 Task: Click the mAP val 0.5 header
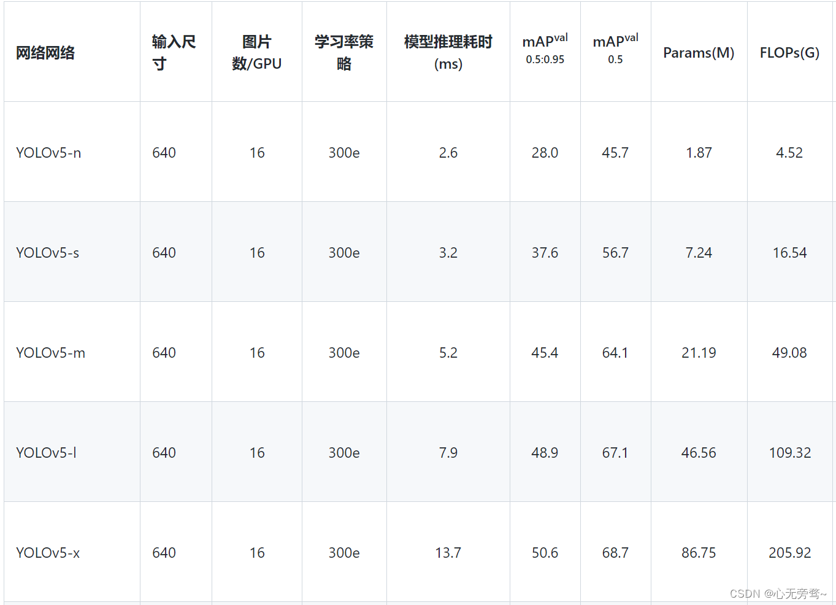[615, 49]
